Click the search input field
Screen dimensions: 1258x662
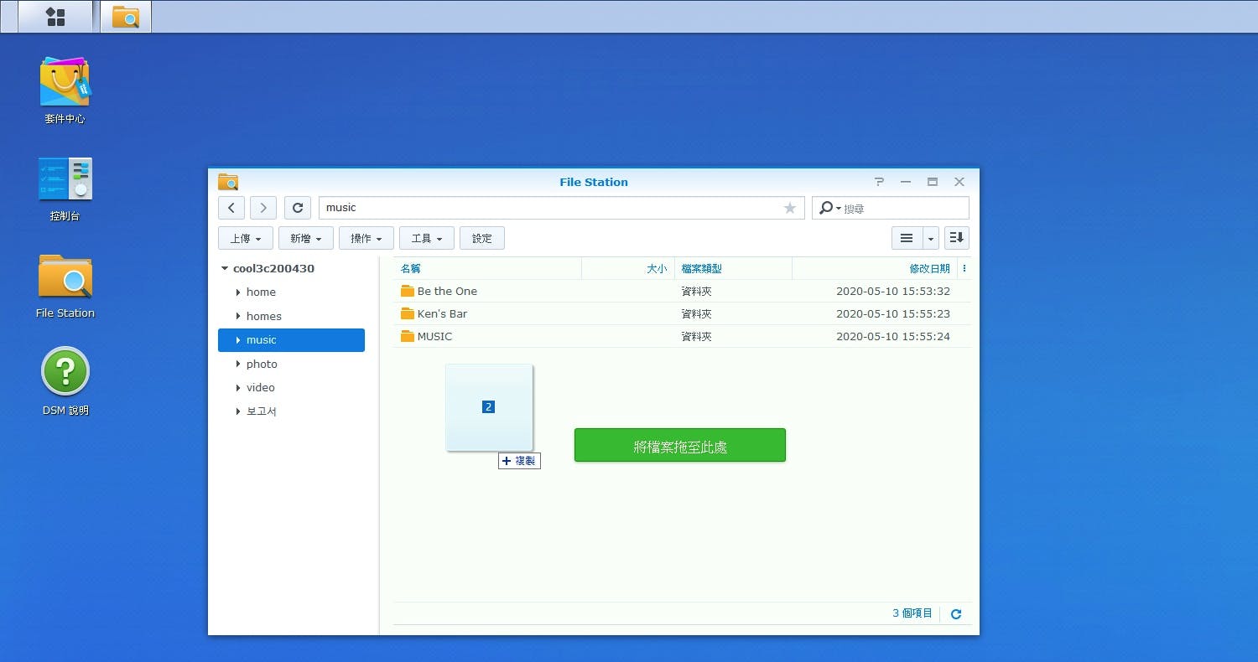902,208
